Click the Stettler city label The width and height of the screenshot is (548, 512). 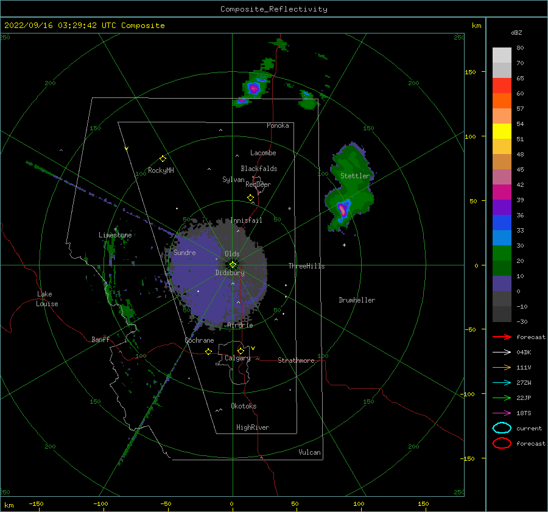355,176
